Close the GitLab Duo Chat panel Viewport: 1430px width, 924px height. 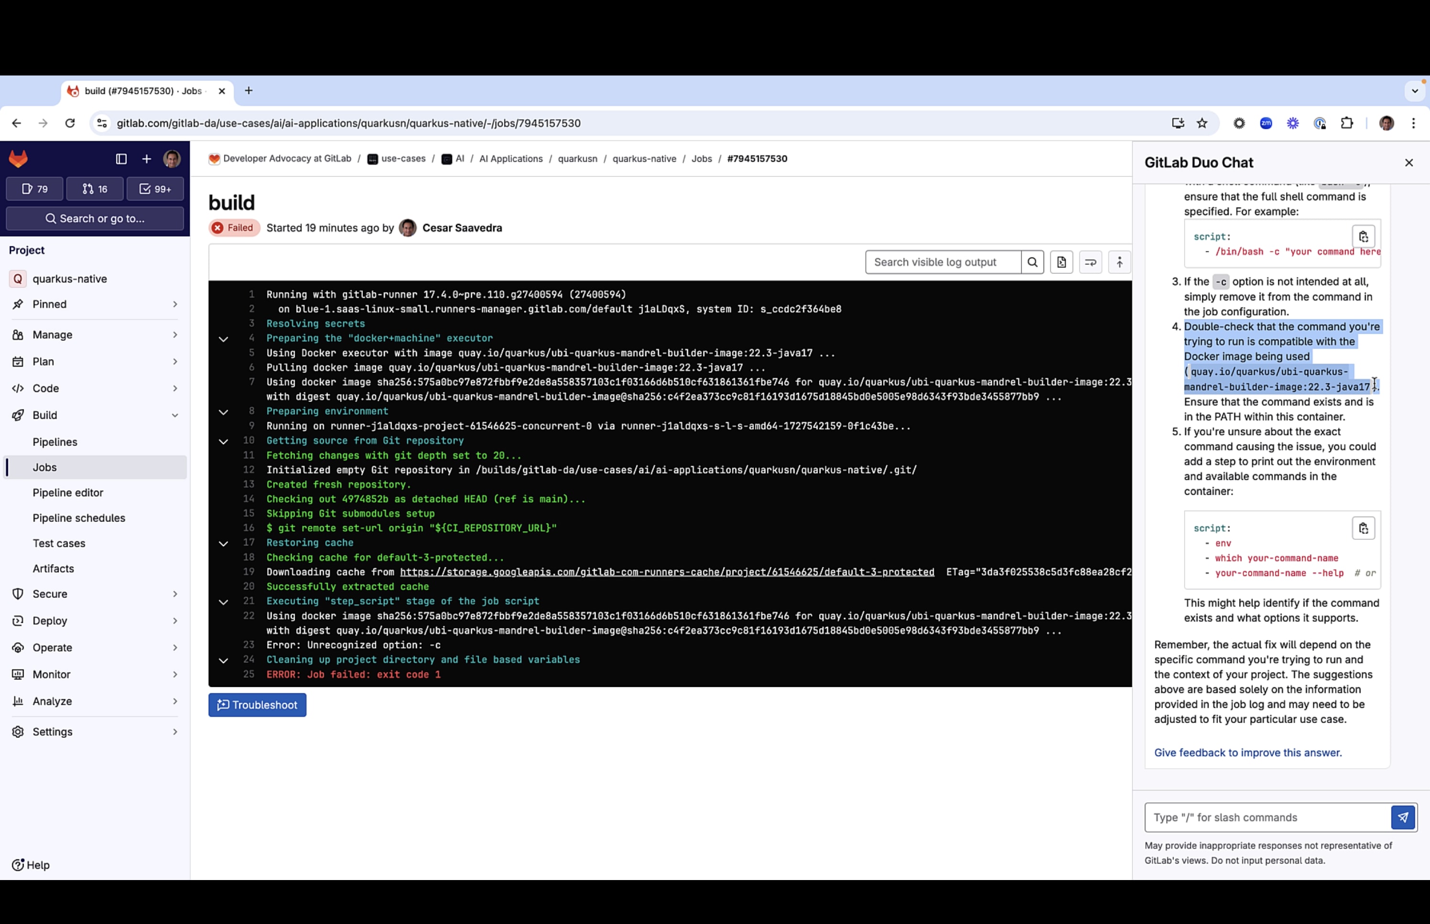(1408, 162)
